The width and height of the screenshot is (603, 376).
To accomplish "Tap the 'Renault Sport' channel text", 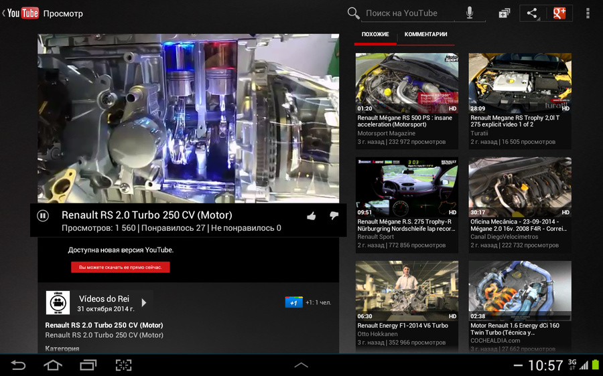I will tap(376, 237).
